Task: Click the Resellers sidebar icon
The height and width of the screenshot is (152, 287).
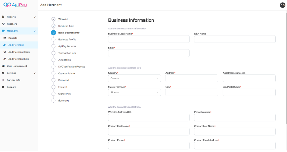Action: coord(3,24)
